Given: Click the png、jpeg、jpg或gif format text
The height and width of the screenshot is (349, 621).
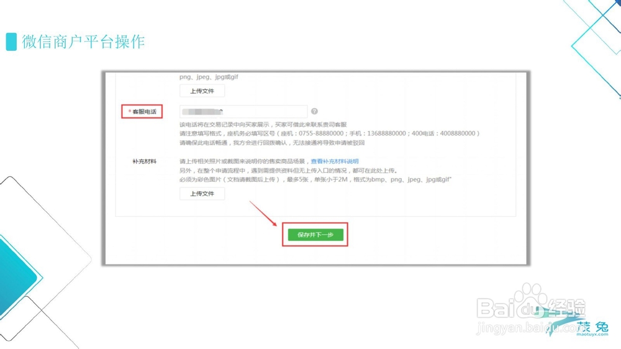Looking at the screenshot, I should pyautogui.click(x=209, y=77).
